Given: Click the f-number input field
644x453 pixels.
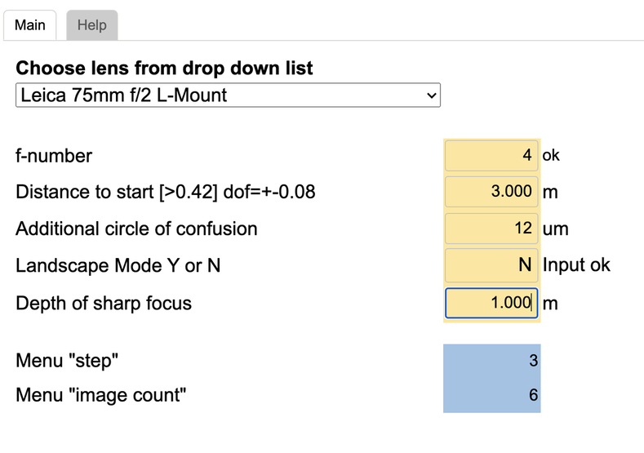Looking at the screenshot, I should [491, 155].
